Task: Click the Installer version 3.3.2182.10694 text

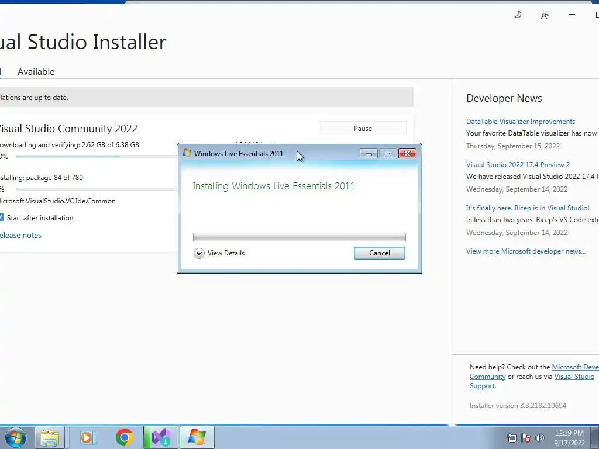Action: [x=518, y=406]
